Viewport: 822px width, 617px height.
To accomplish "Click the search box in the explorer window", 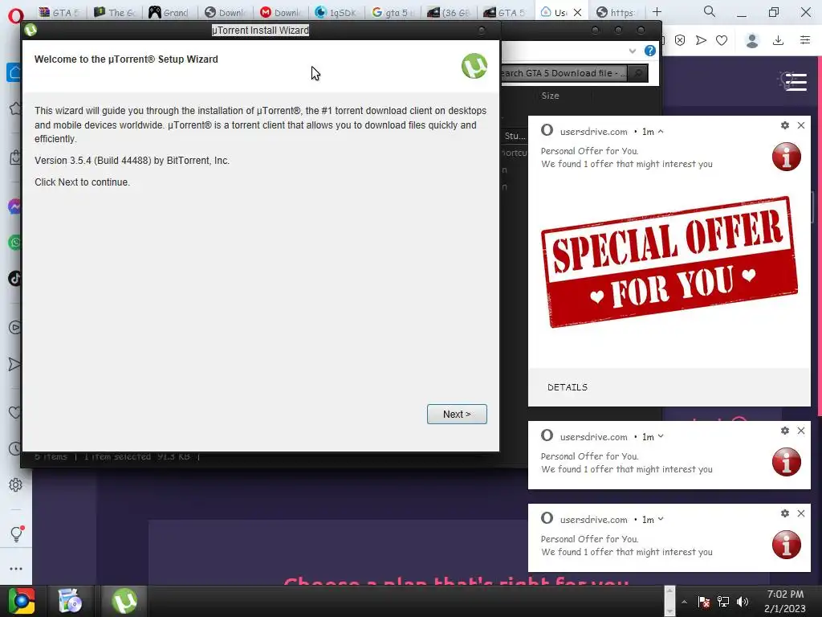I will click(564, 73).
